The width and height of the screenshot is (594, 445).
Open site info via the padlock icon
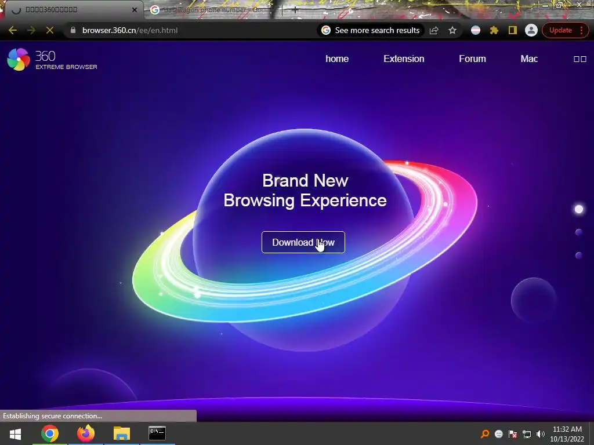(73, 30)
